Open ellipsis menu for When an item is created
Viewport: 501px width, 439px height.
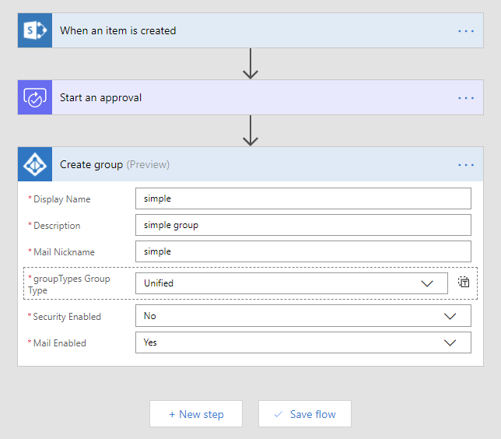(x=466, y=31)
